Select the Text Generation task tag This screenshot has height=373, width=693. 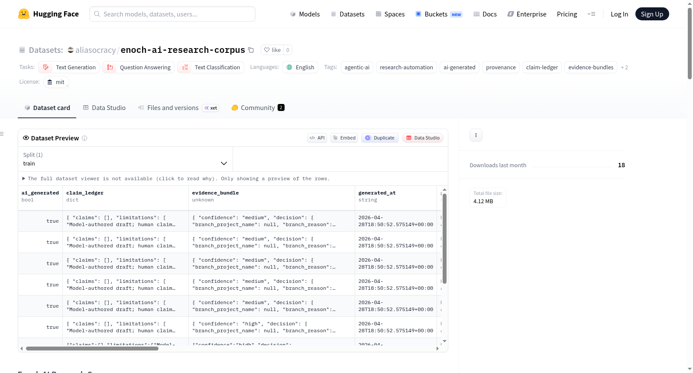tap(69, 67)
